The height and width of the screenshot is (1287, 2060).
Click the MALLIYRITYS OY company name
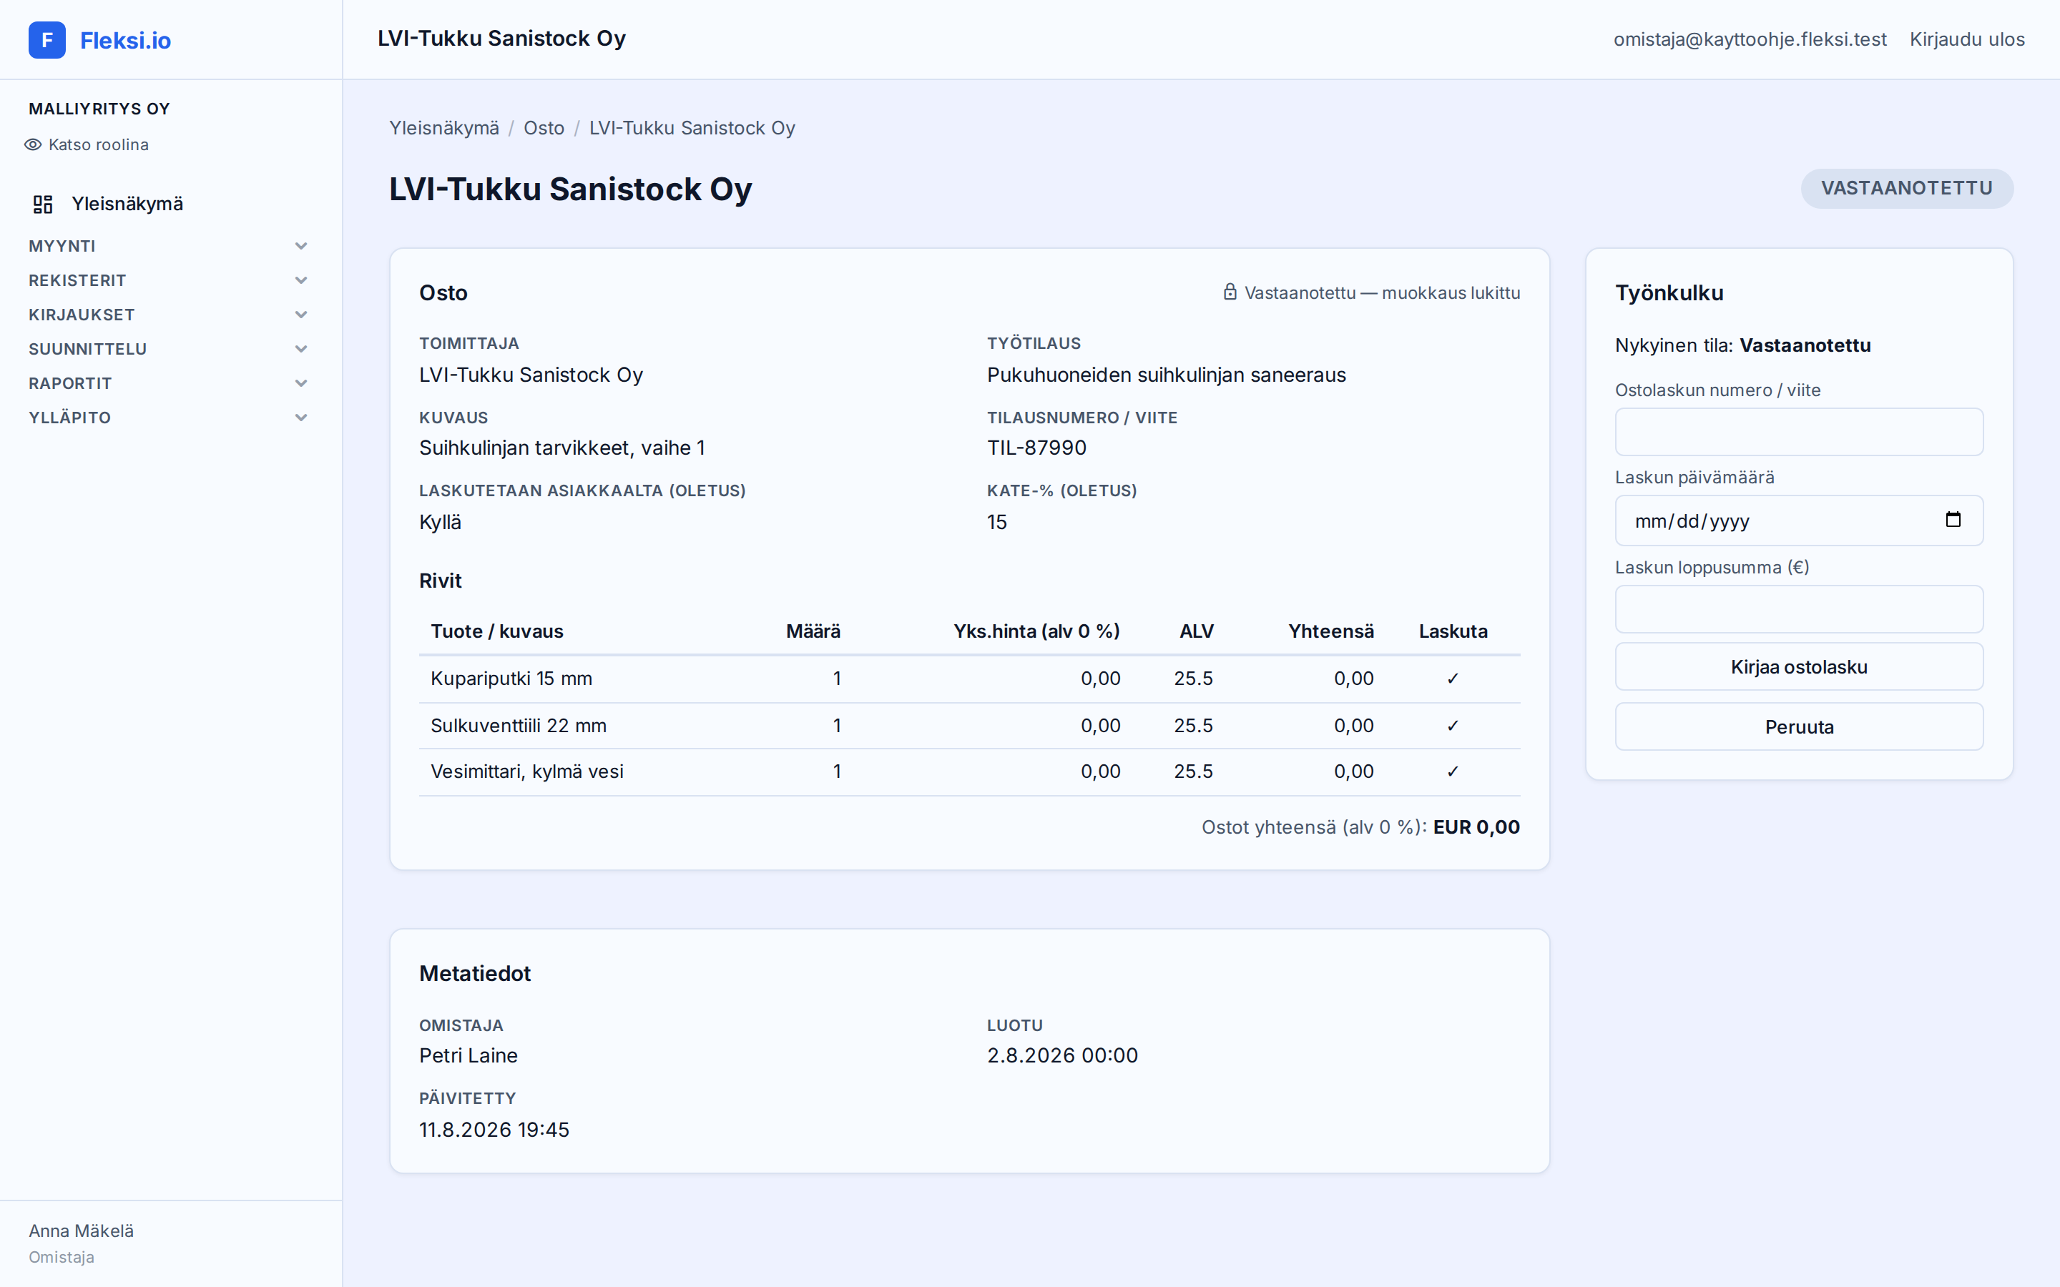[99, 109]
